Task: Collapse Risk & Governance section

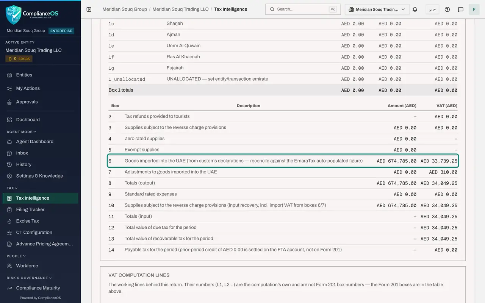Action: [x=29, y=278]
